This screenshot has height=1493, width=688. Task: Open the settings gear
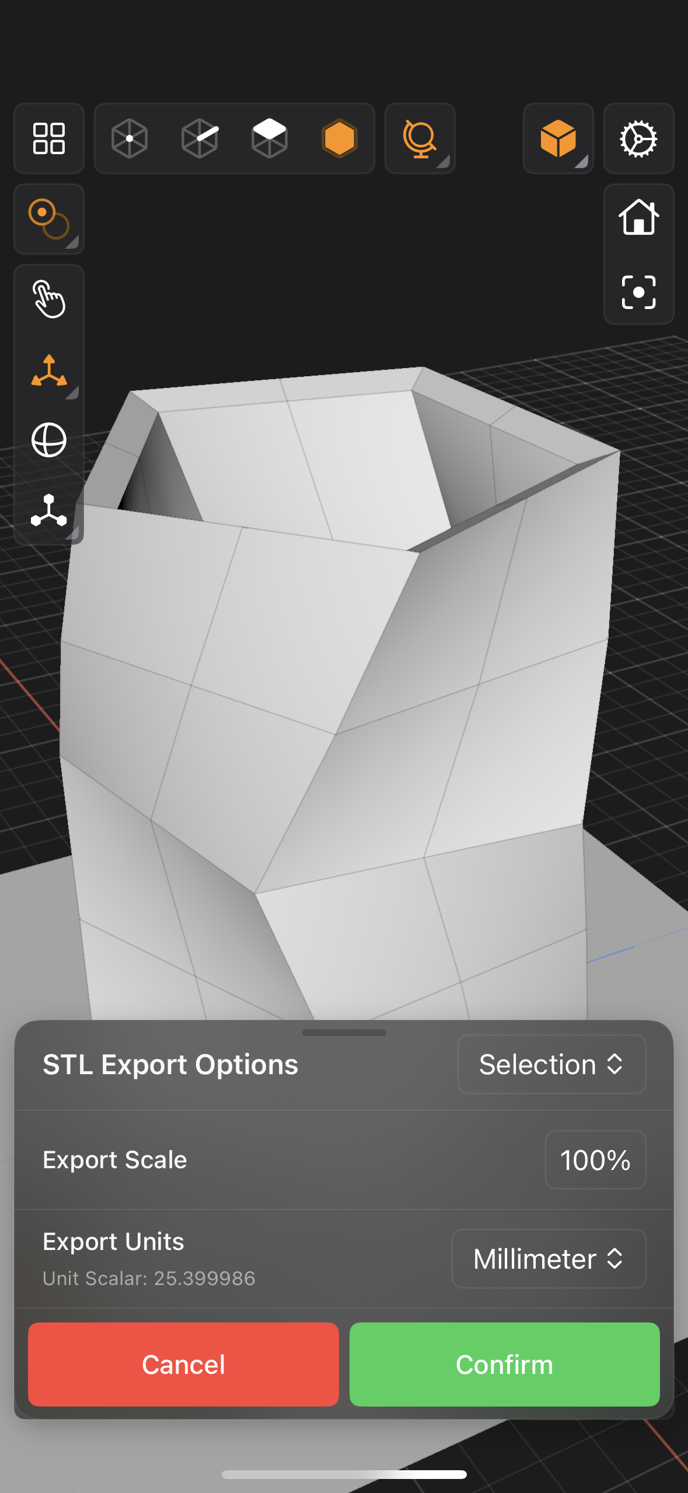(639, 138)
